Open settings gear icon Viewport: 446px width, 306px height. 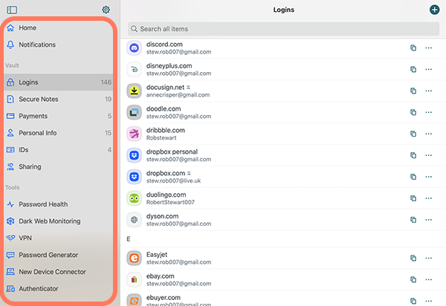point(106,10)
